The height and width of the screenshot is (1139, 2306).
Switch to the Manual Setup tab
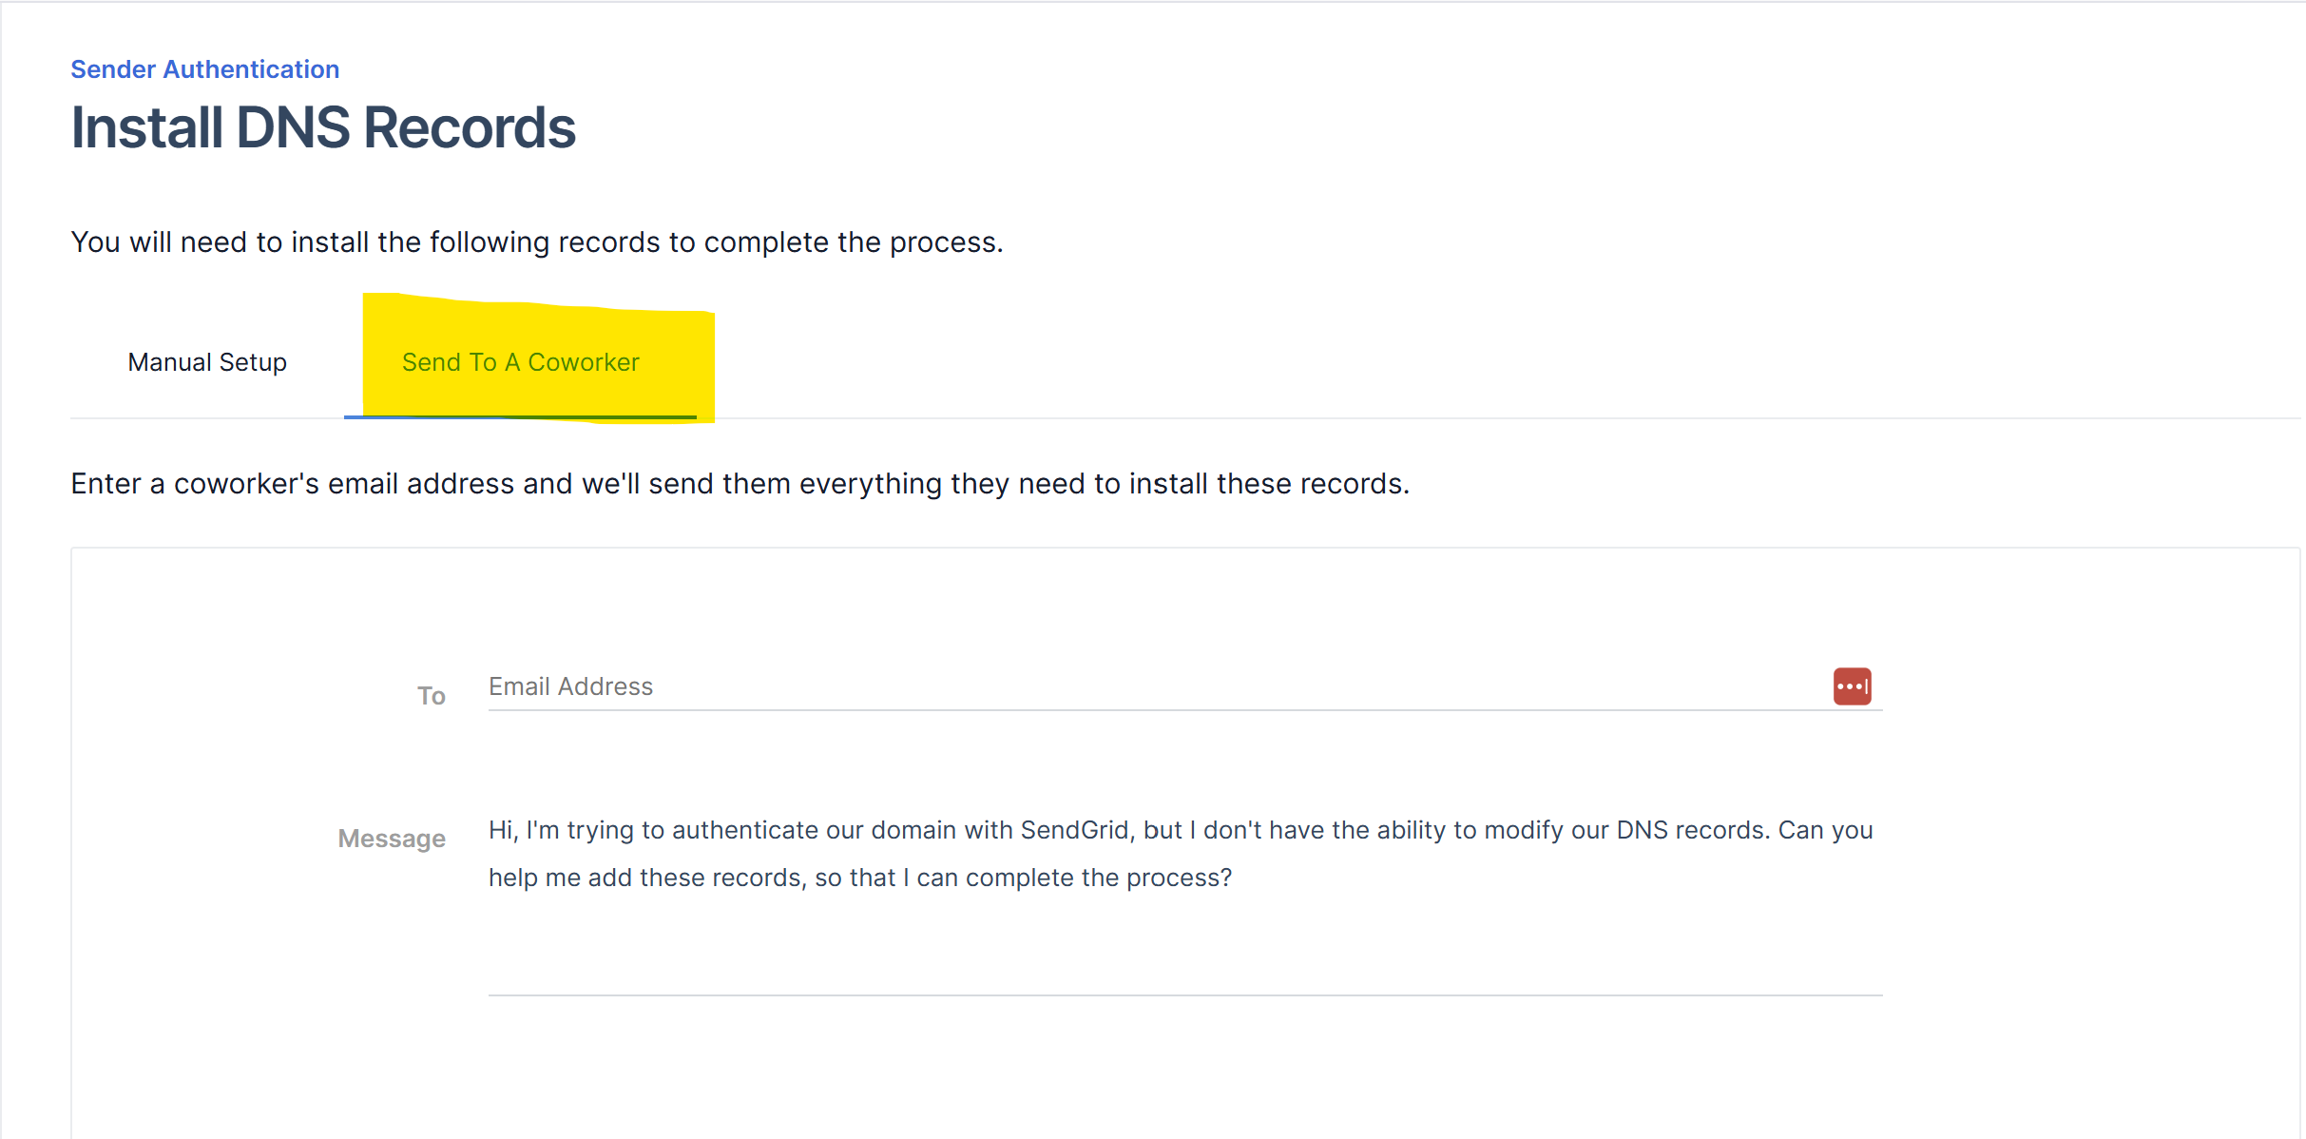point(207,362)
